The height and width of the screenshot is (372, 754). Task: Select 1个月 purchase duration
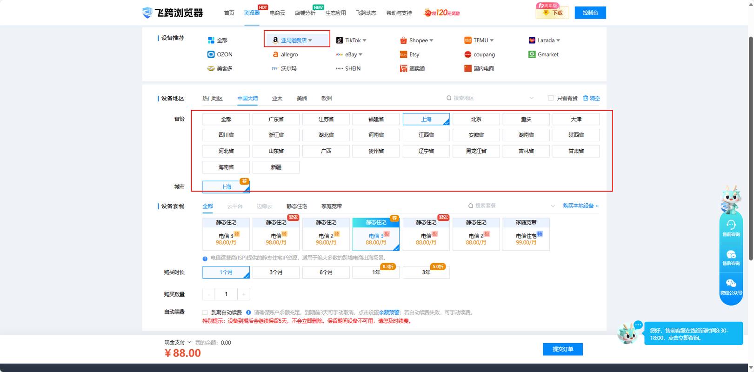[x=226, y=272]
